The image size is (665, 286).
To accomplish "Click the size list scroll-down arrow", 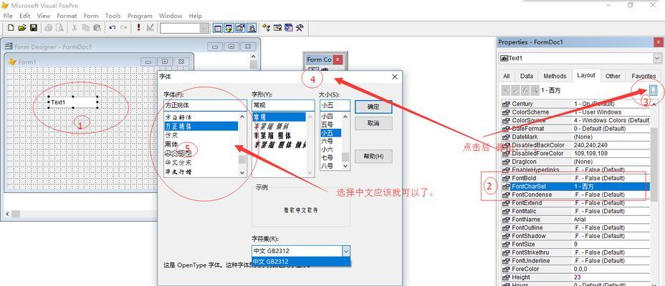I will pos(345,166).
